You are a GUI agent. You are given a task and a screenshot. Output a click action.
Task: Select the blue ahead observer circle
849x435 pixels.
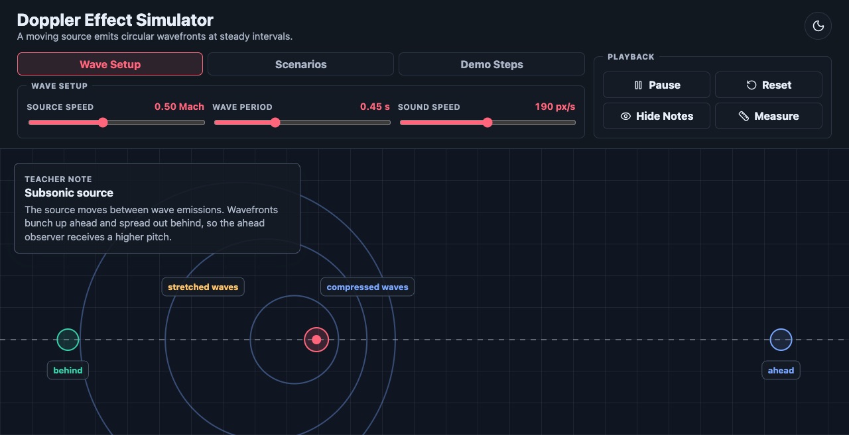point(781,340)
